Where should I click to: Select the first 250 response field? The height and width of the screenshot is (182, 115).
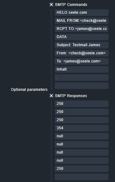(x=81, y=104)
